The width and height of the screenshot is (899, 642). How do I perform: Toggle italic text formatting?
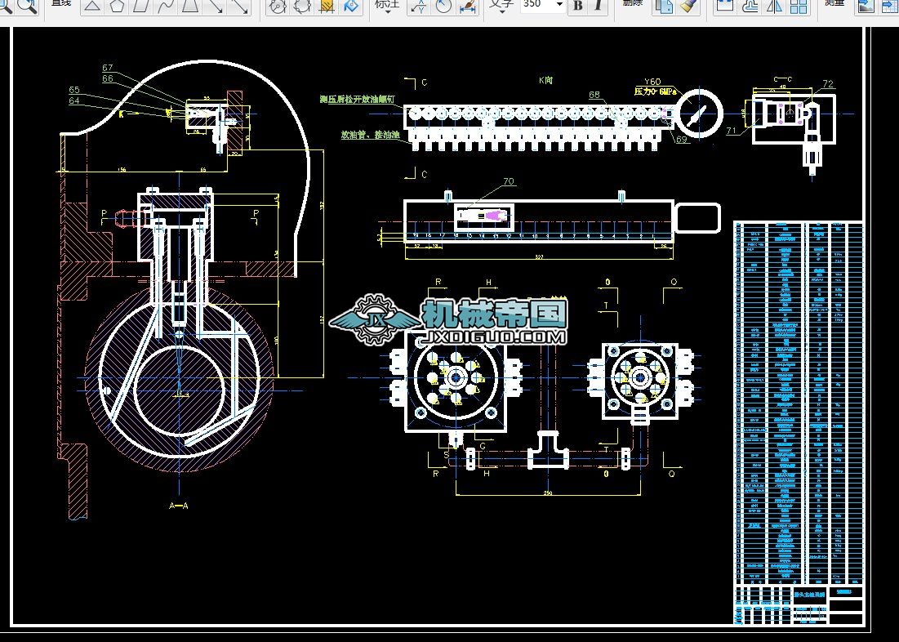click(x=598, y=5)
